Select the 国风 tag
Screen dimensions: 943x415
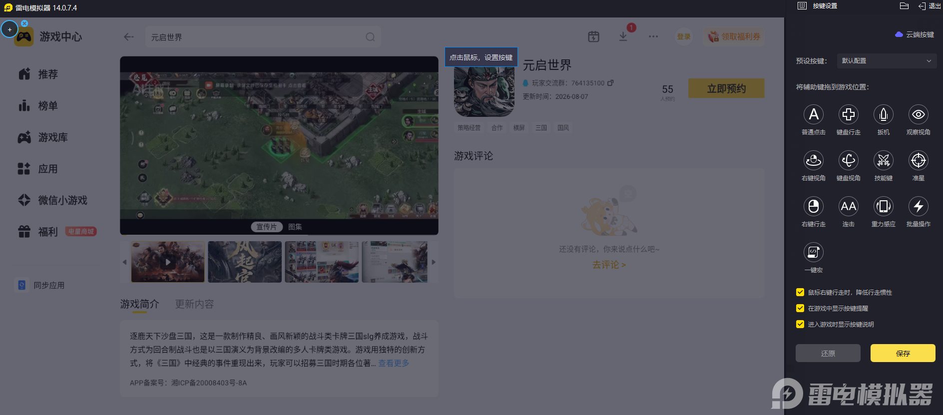click(563, 128)
